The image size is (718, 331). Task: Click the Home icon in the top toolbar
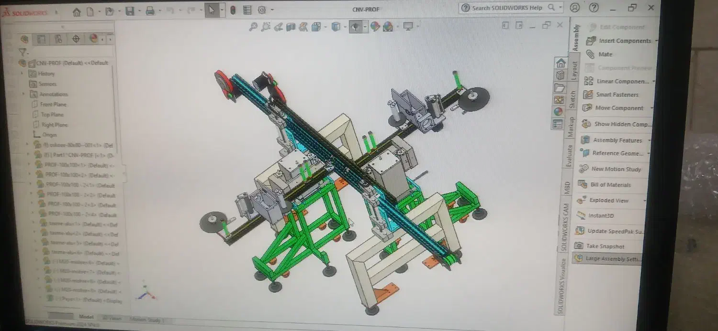coord(76,12)
